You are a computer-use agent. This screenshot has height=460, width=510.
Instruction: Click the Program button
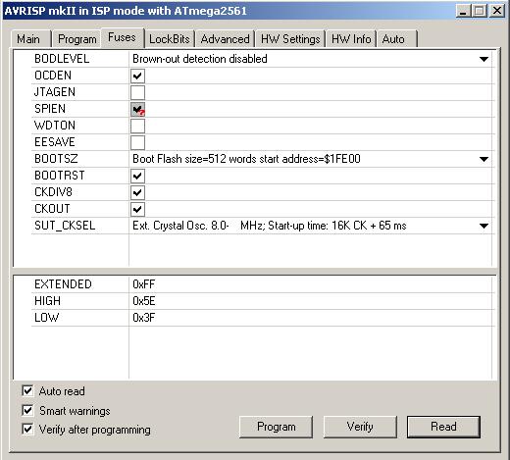276,427
